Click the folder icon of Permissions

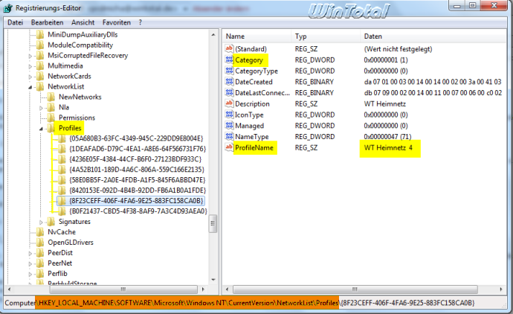coord(51,118)
